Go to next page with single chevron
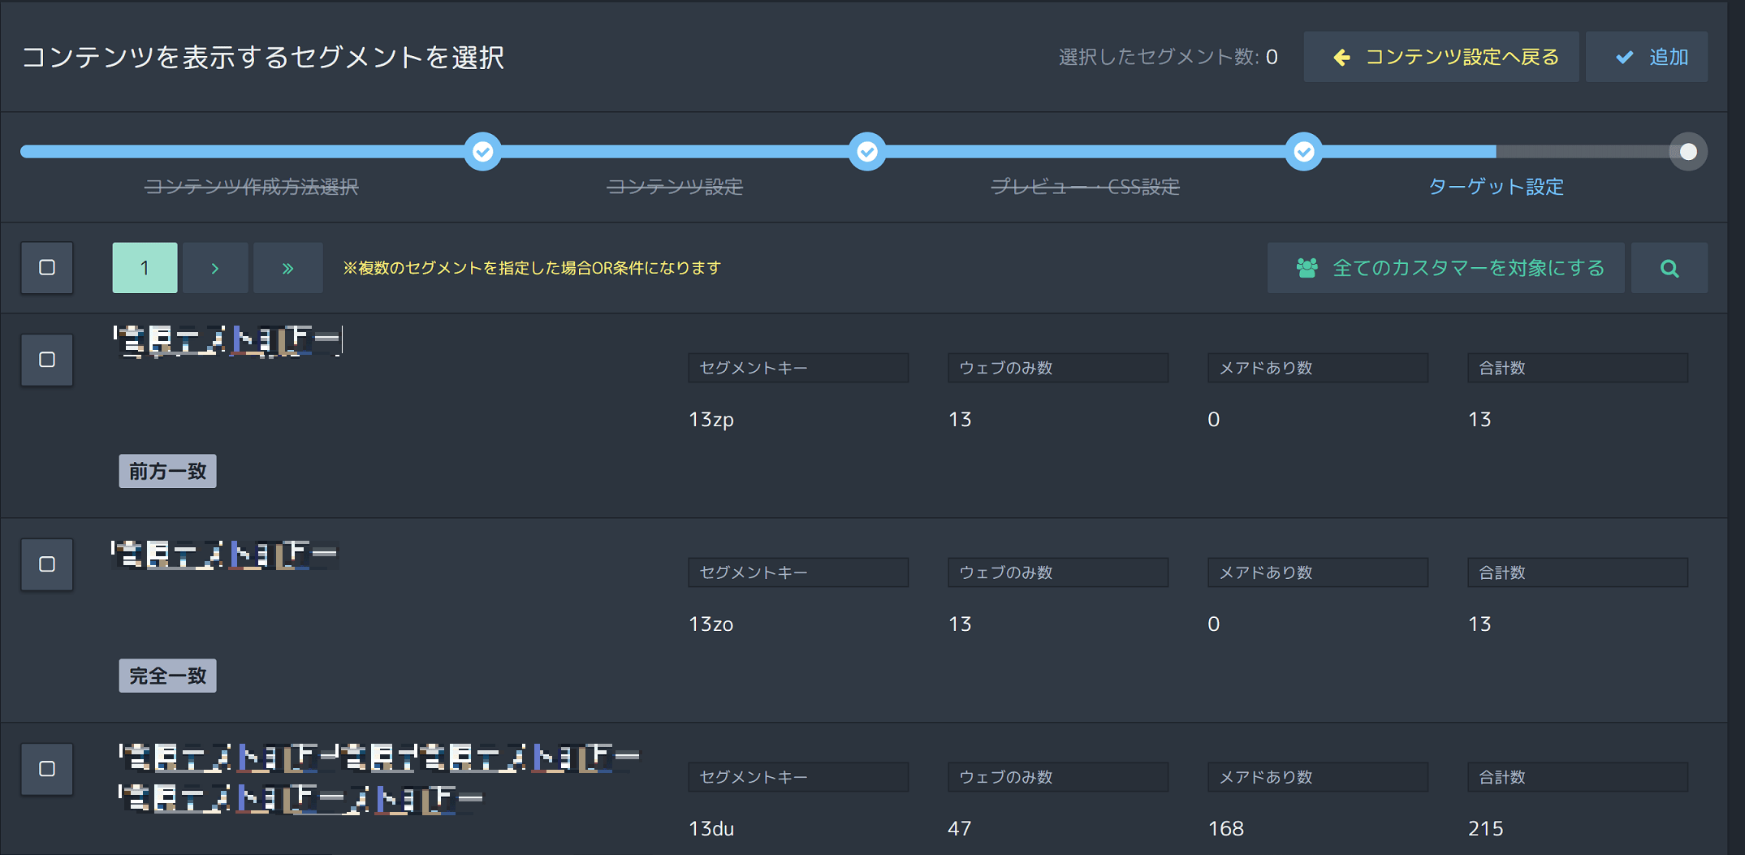This screenshot has height=855, width=1745. 215,268
